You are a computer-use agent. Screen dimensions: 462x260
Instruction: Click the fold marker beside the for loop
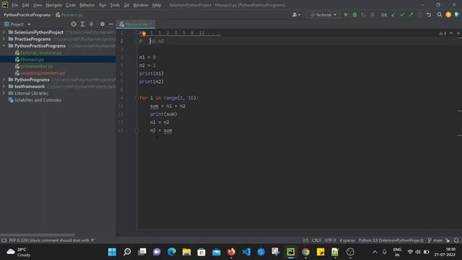(x=137, y=98)
